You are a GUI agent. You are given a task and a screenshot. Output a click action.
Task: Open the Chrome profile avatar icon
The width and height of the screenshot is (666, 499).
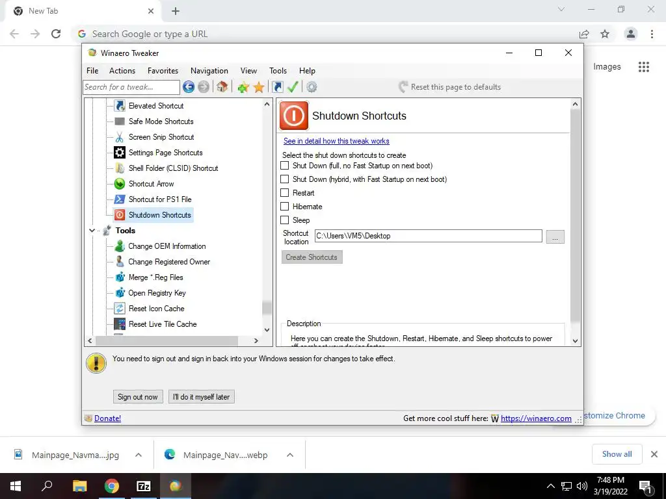click(631, 34)
